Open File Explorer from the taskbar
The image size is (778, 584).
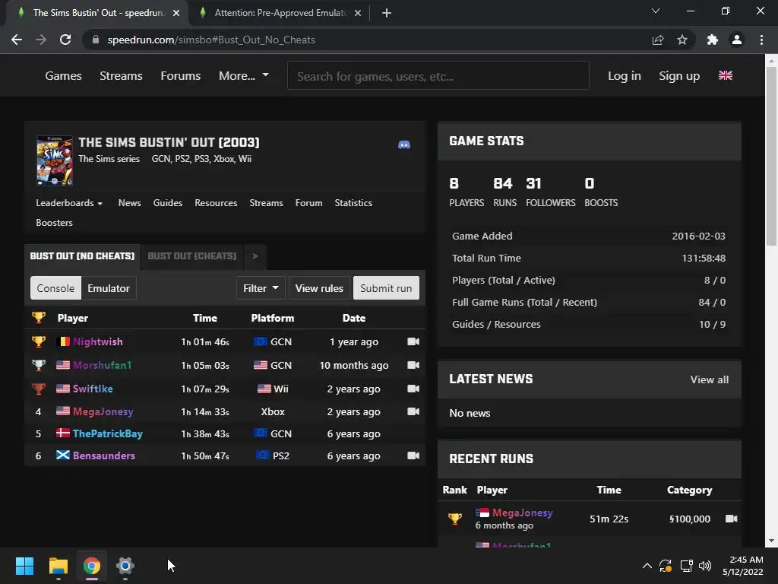pos(58,566)
